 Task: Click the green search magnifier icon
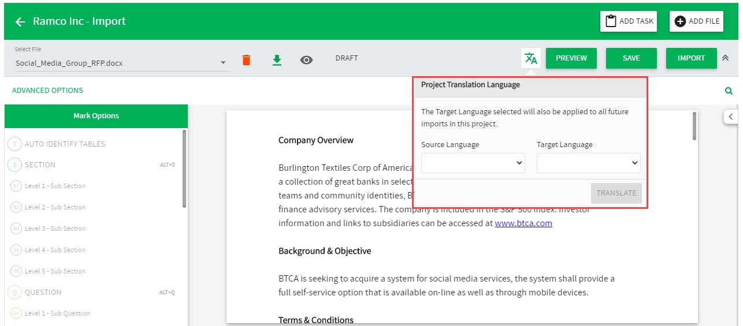click(729, 91)
